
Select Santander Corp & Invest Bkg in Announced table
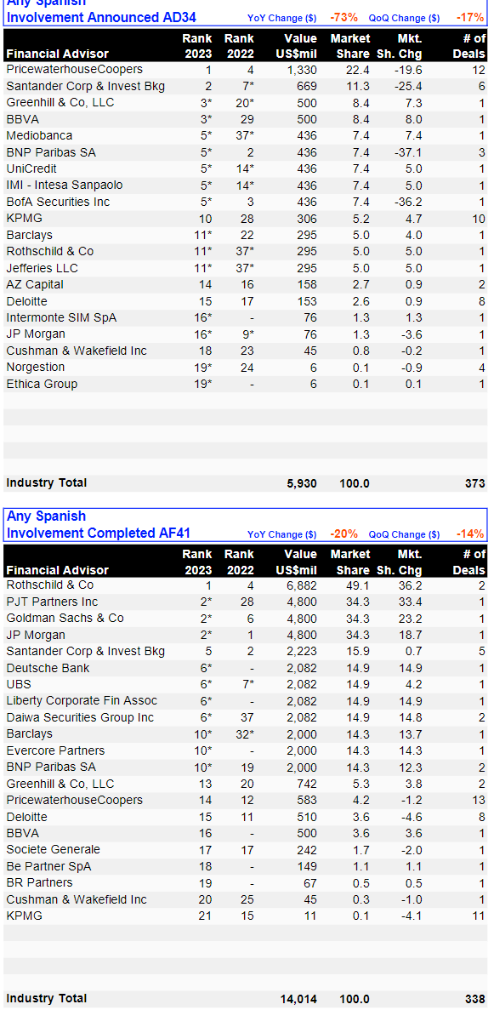tap(86, 86)
